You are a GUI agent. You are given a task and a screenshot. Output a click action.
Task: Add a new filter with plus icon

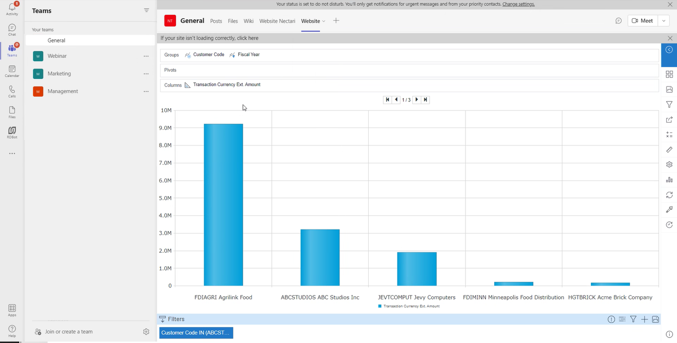[644, 319]
